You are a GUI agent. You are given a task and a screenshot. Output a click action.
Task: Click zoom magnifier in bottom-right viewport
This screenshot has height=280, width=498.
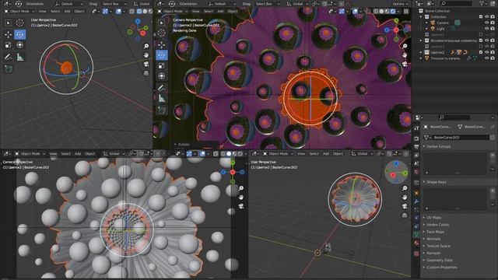(405, 188)
